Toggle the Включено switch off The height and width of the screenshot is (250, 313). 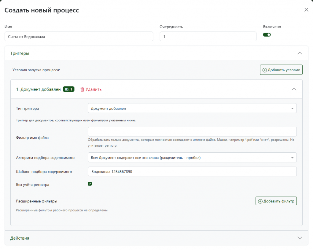267,35
